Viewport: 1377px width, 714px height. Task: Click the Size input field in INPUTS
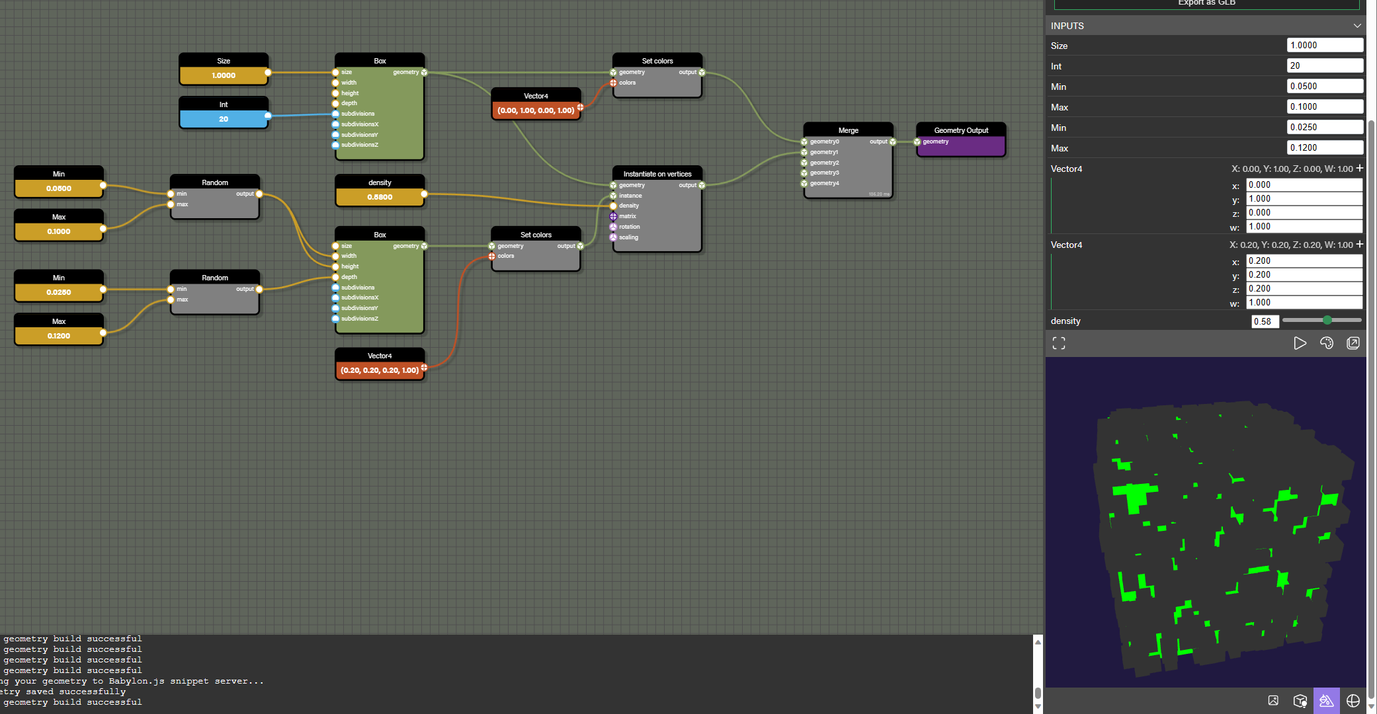click(1325, 45)
